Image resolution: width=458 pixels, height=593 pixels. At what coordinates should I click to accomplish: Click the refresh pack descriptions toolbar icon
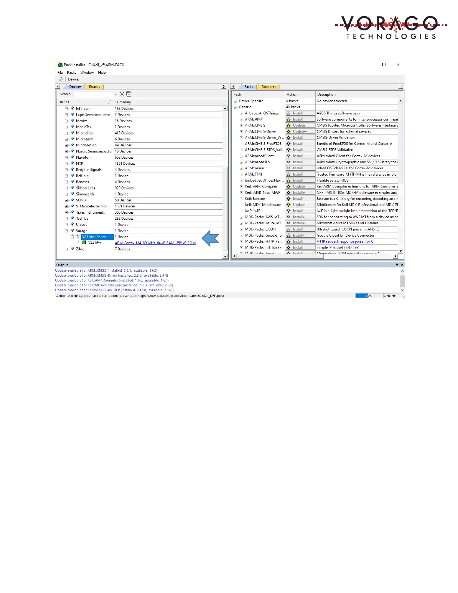[x=61, y=79]
